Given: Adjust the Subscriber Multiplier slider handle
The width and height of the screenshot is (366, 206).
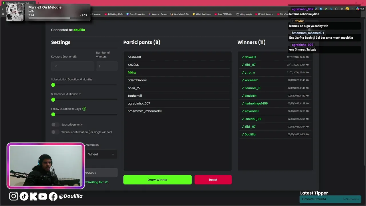Looking at the screenshot, I should (53, 100).
